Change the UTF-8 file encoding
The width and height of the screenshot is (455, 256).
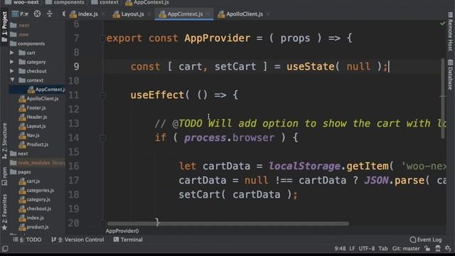[x=367, y=248]
